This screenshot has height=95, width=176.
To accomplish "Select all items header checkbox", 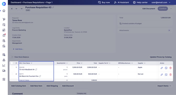I will pyautogui.click(x=12, y=63).
